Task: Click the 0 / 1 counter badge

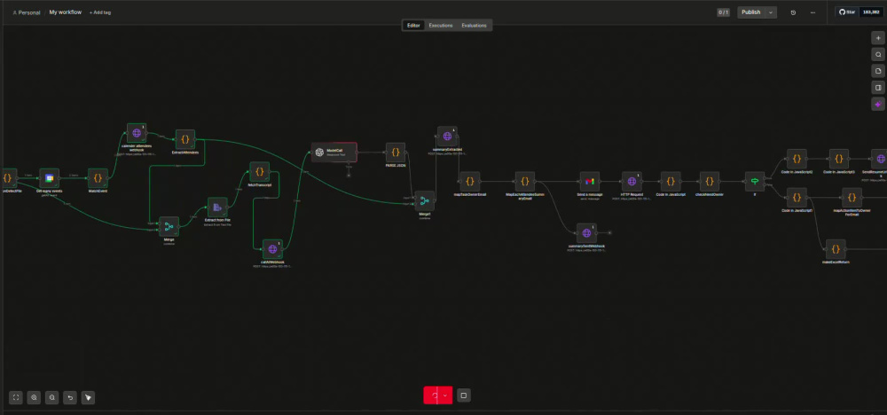Action: pos(723,12)
